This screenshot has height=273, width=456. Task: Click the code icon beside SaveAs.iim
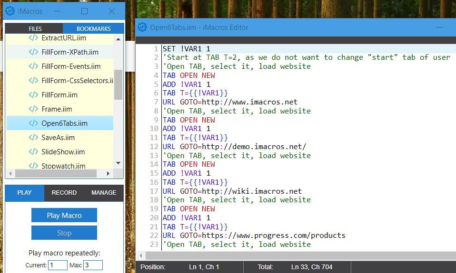(33, 137)
